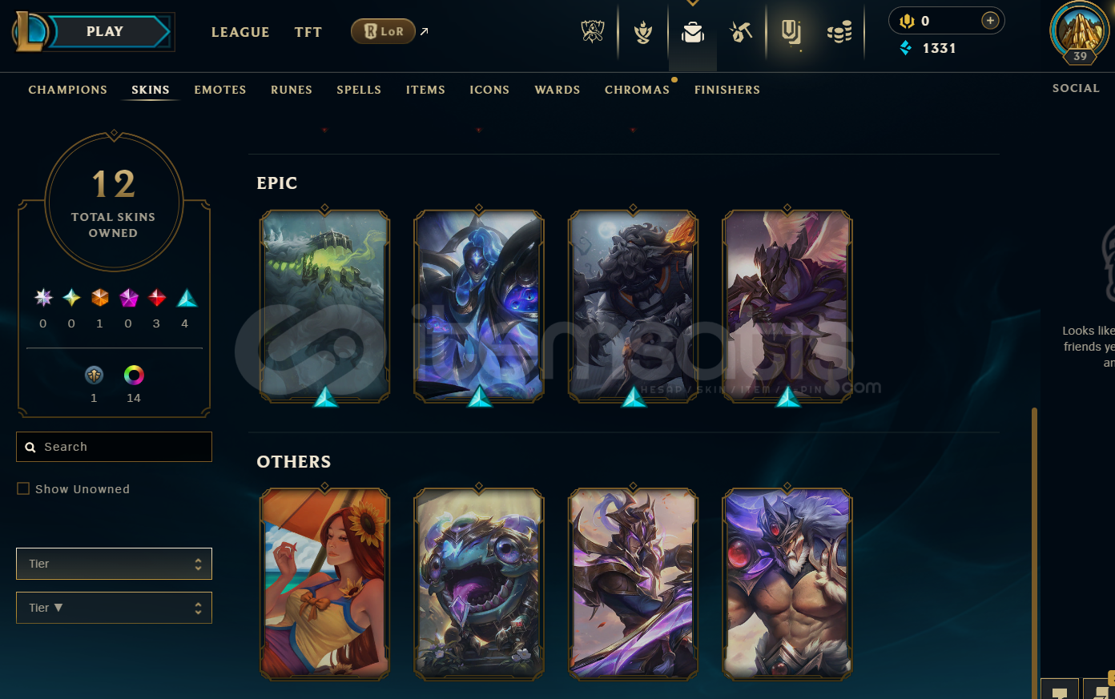Viewport: 1115px width, 699px height.
Task: Click the epic tier gem icon
Action: coord(187,299)
